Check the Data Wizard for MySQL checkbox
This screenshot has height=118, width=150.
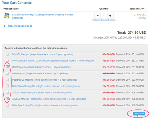(x=7, y=86)
